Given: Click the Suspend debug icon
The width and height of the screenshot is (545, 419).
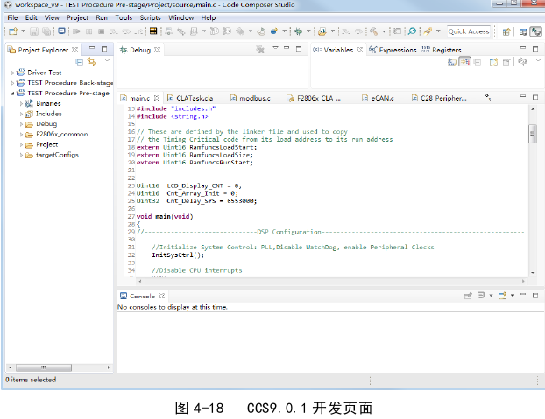Looking at the screenshot, I should click(89, 31).
